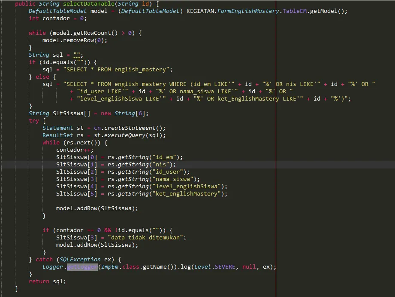Click 'new String[6]' array allocation
The width and height of the screenshot is (395, 297).
123,113
